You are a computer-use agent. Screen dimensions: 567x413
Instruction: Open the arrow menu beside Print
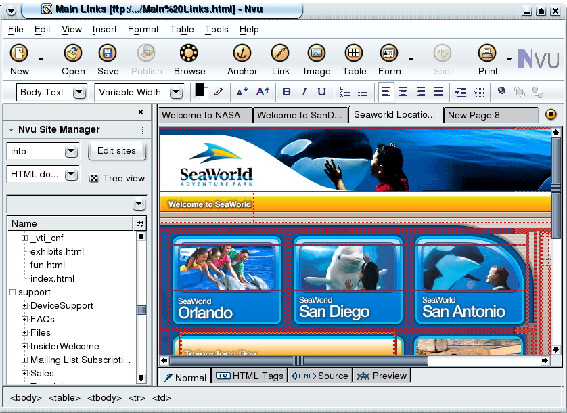point(509,60)
